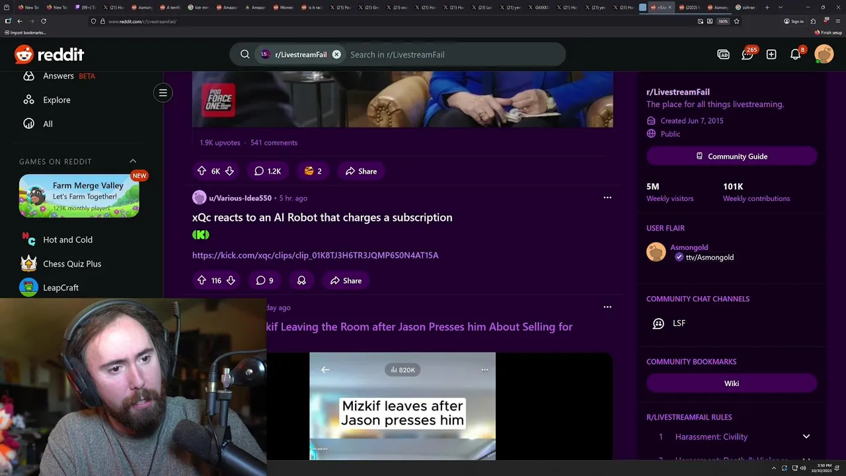The width and height of the screenshot is (846, 476).
Task: Open the 9 comments on xQc post
Action: 264,280
